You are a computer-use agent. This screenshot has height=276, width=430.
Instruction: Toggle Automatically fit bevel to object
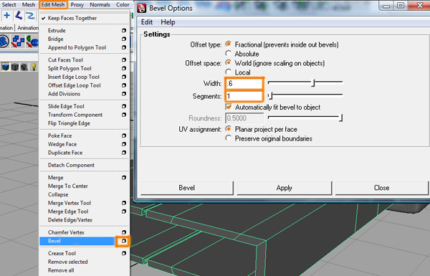click(x=229, y=107)
